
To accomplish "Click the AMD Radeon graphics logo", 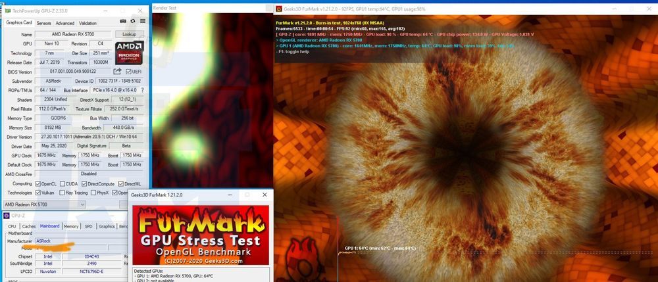I will pyautogui.click(x=130, y=53).
